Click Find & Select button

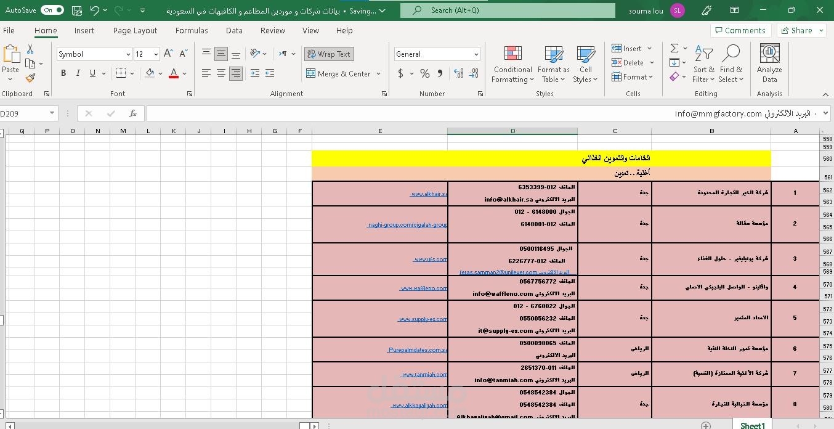[731, 63]
